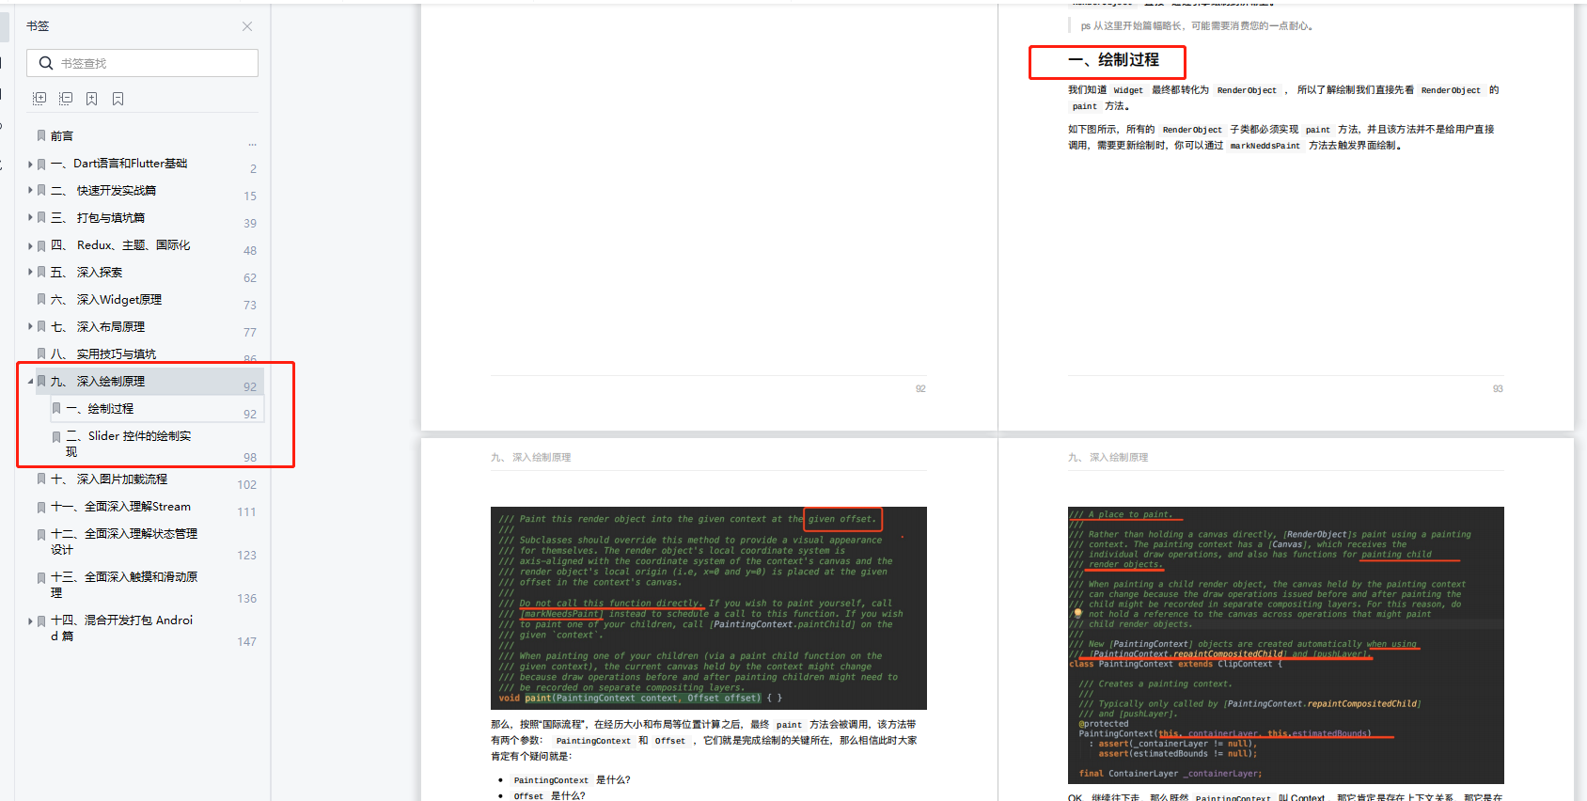Close the 书签 bookmarks panel

pos(247,26)
